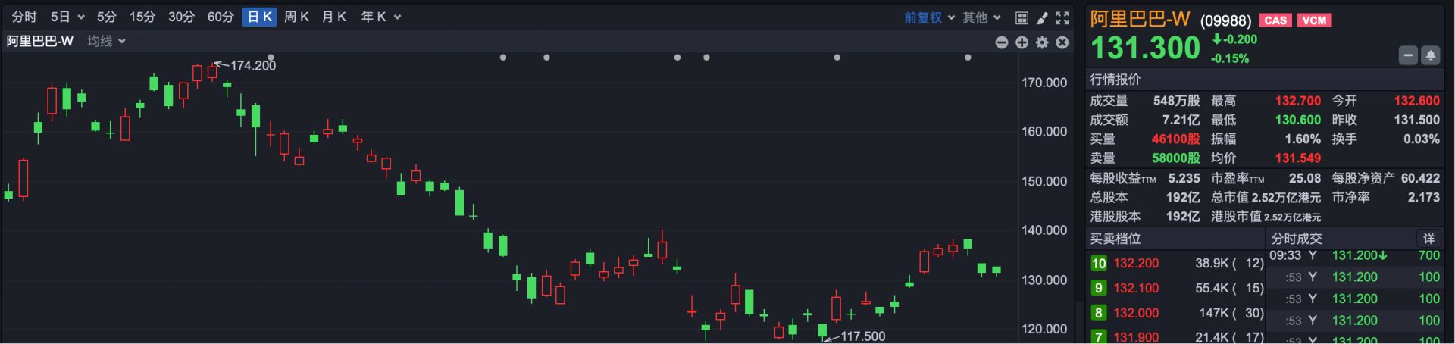Open the 其他 options dropdown

point(981,17)
